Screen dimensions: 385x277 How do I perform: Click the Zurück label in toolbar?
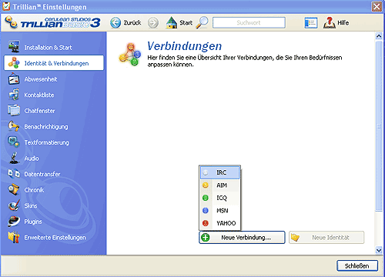coord(132,23)
